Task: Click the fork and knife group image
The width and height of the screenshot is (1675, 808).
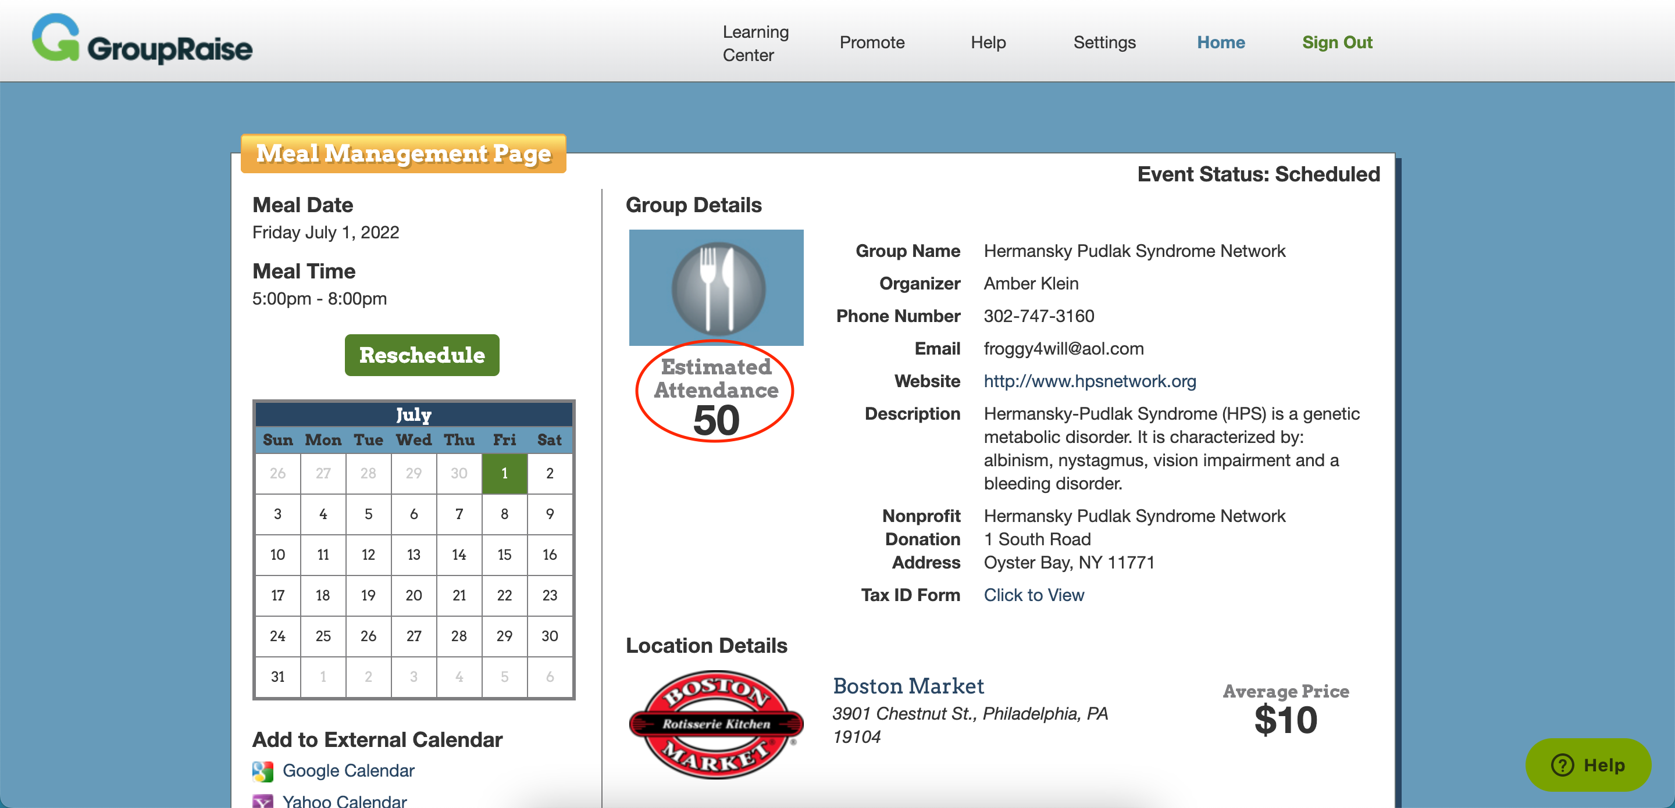Action: (x=716, y=287)
